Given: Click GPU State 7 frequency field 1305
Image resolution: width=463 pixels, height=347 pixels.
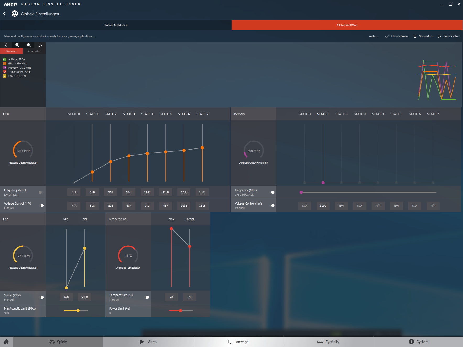Looking at the screenshot, I should (x=202, y=192).
